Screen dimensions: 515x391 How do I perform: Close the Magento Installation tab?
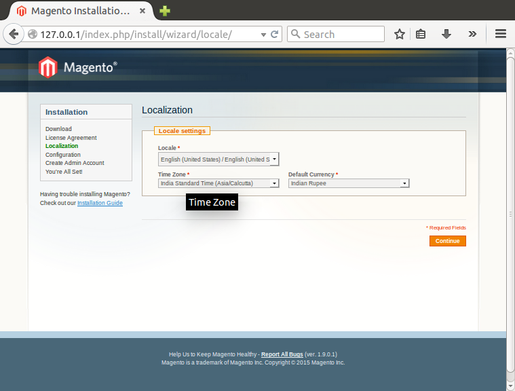coord(142,11)
